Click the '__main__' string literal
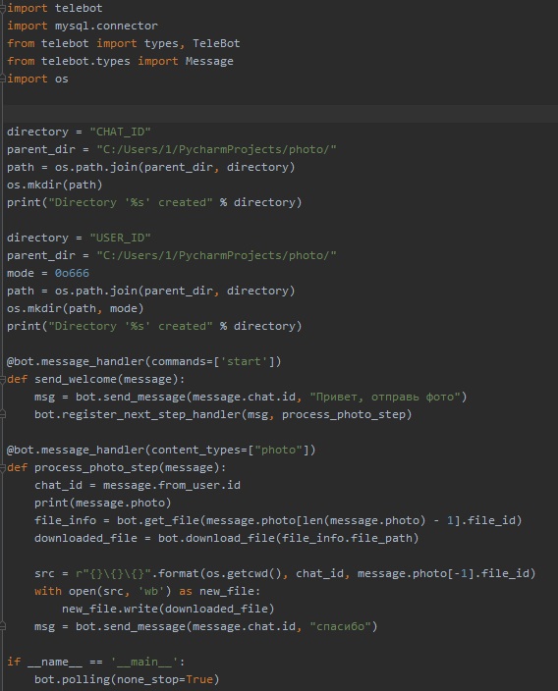The height and width of the screenshot is (691, 558). 144,662
